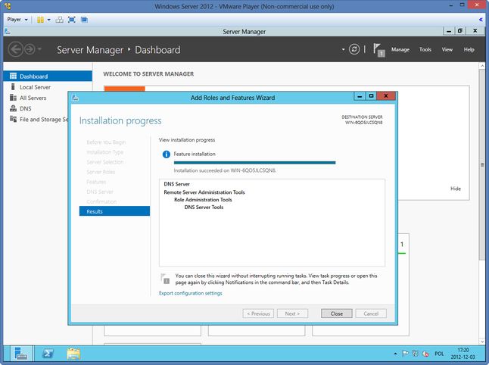Click the POL language indicator
Image resolution: width=489 pixels, height=365 pixels.
[439, 354]
